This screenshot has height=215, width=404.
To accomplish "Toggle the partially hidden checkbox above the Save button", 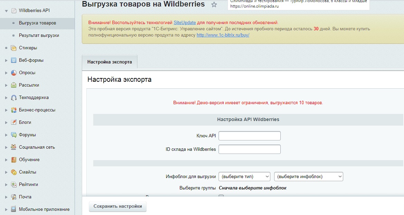I will coord(221,196).
